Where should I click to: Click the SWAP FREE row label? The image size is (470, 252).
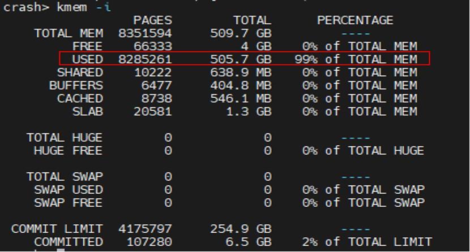tap(69, 203)
